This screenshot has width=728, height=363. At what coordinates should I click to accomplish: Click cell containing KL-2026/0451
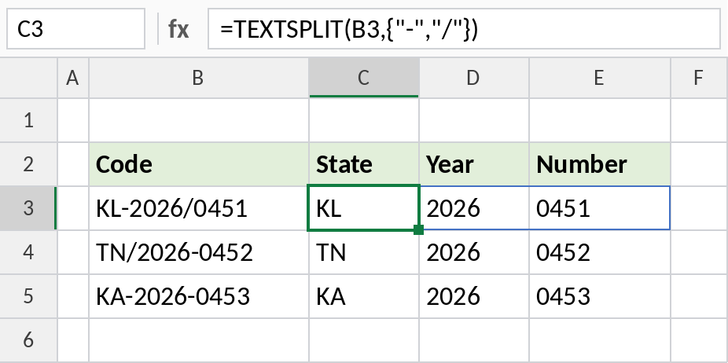point(199,208)
